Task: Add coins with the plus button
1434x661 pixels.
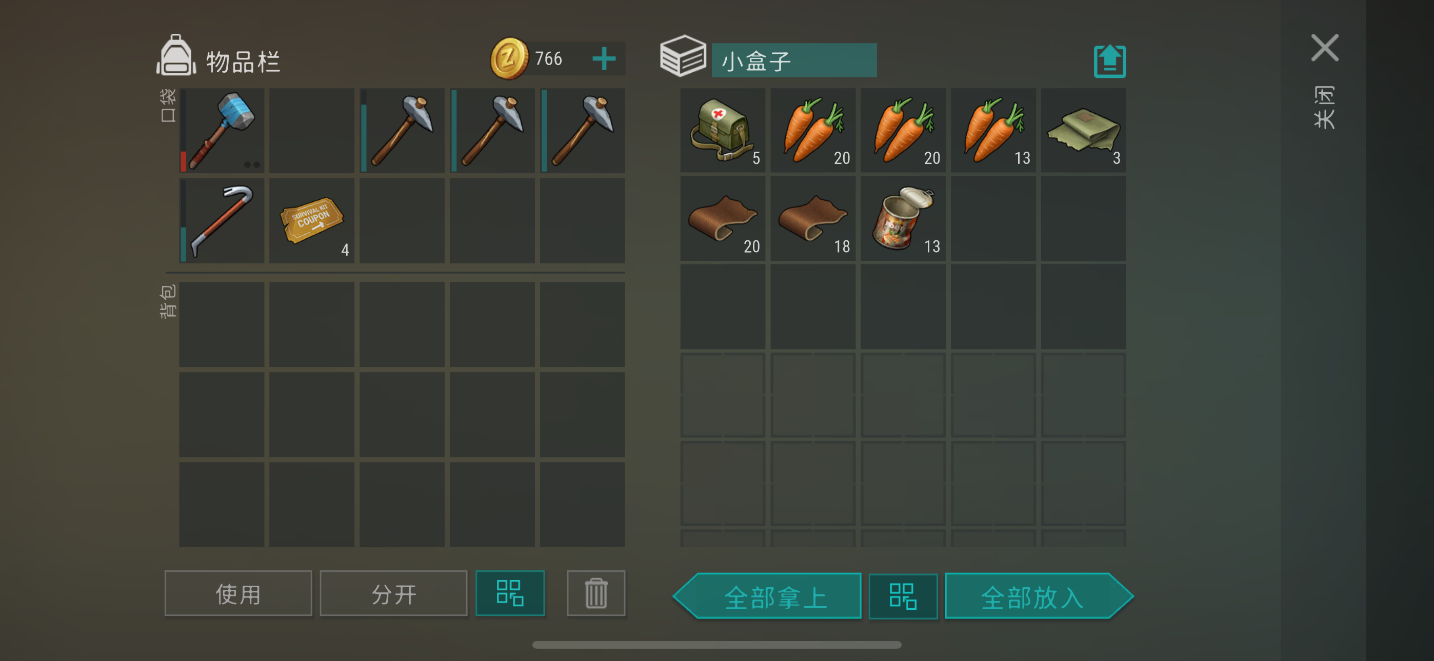Action: tap(604, 58)
